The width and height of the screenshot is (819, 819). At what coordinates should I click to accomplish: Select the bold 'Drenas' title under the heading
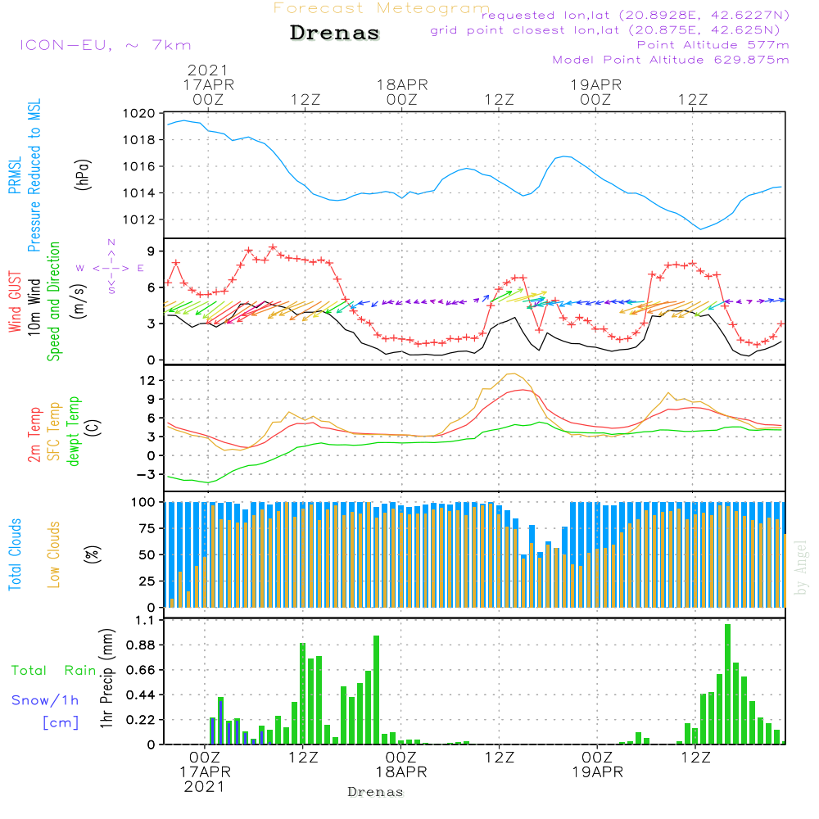click(335, 33)
